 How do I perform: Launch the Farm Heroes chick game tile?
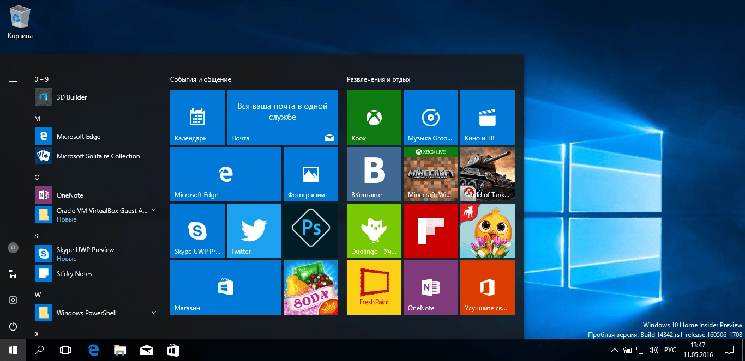488,231
